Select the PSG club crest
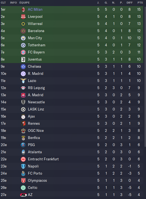 click(x=23, y=145)
